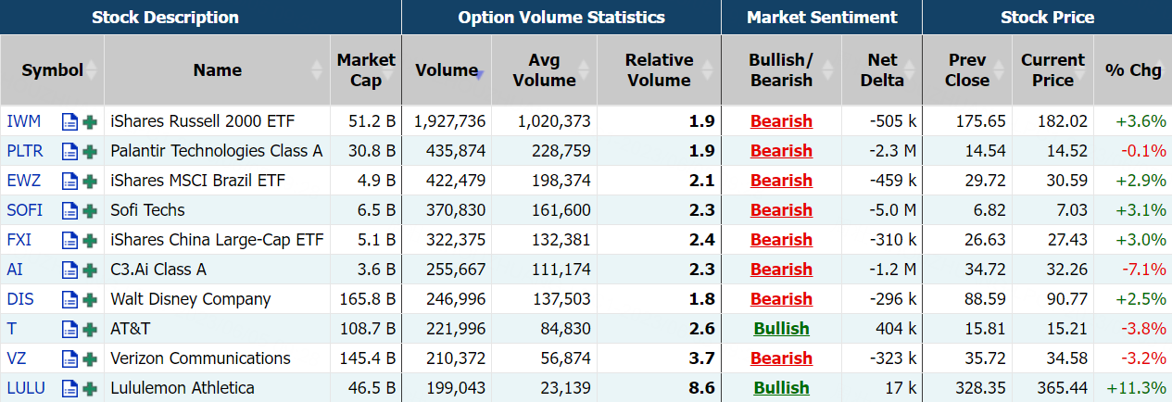The width and height of the screenshot is (1172, 402).
Task: Open the document icon for IWM
Action: click(x=69, y=121)
